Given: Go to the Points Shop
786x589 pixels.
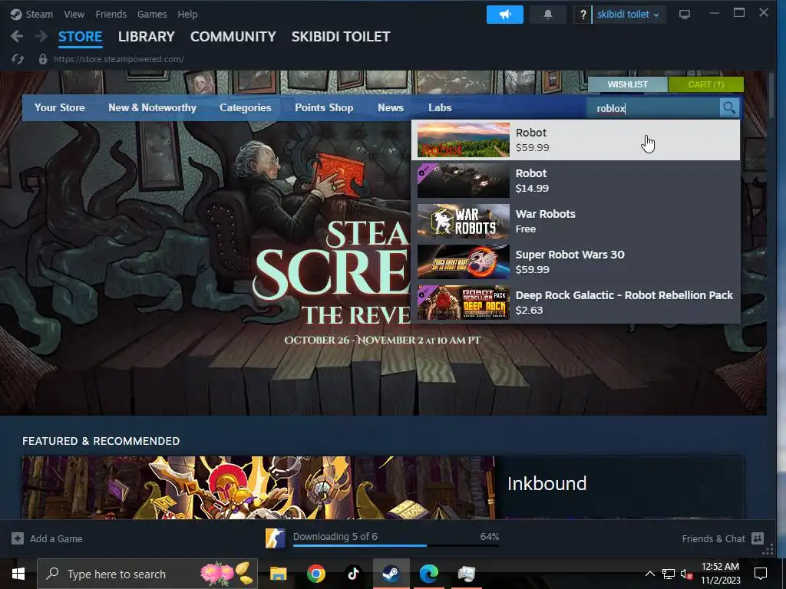Looking at the screenshot, I should point(324,107).
